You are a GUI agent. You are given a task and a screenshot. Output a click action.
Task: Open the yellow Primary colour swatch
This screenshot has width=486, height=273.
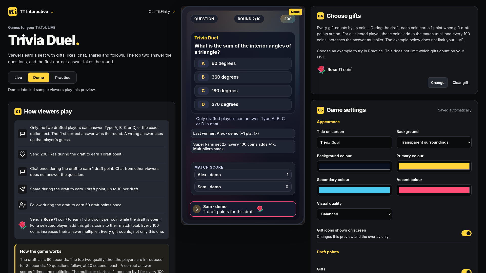pyautogui.click(x=434, y=166)
